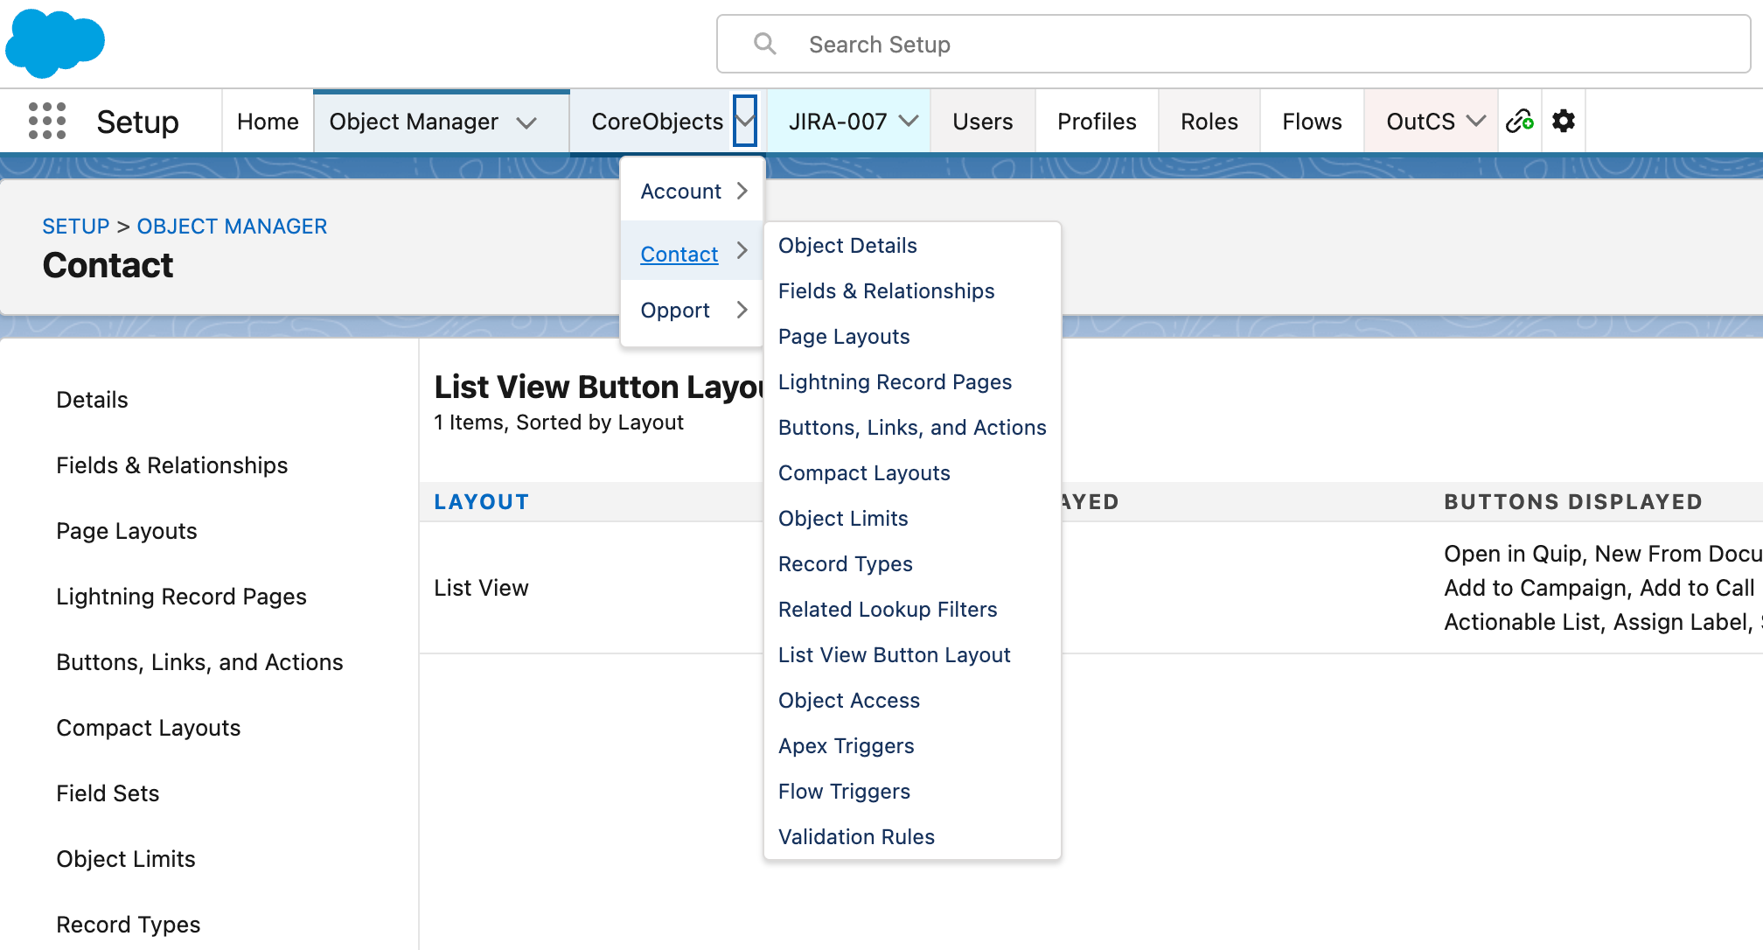This screenshot has height=950, width=1763.
Task: Select Page Layouts in submenu
Action: [844, 337]
